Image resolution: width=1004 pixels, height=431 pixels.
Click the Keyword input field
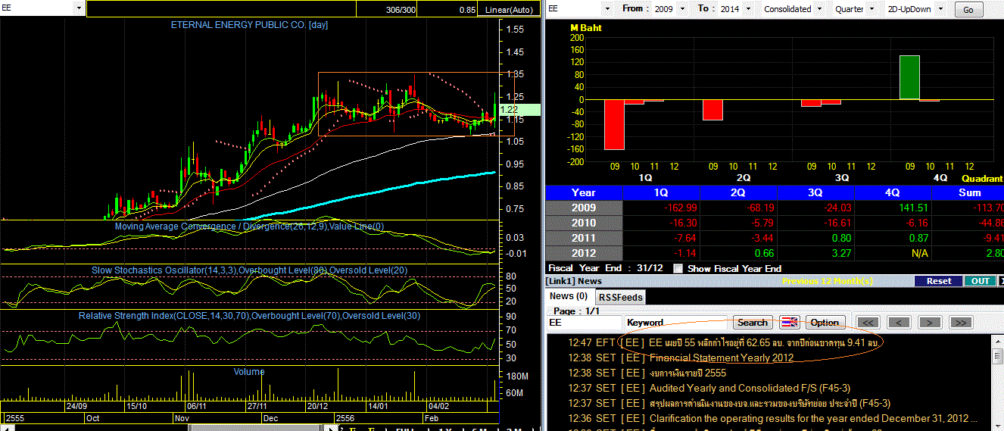(x=676, y=322)
